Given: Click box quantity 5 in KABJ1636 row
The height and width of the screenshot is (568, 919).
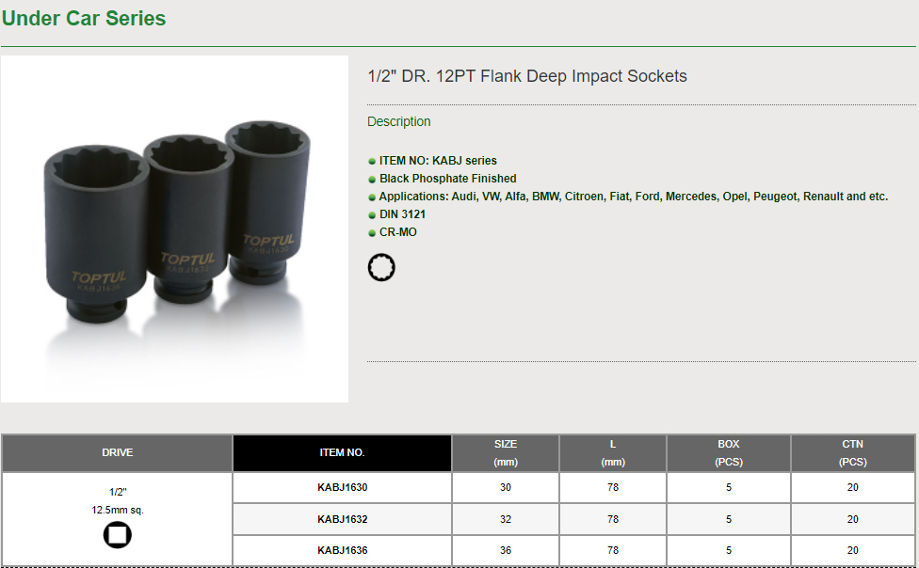Looking at the screenshot, I should (x=729, y=550).
